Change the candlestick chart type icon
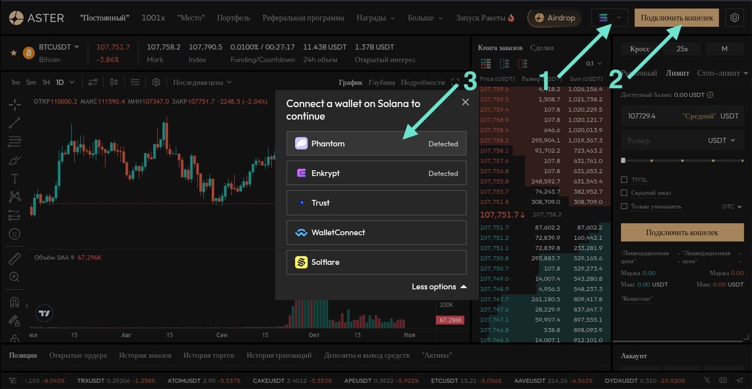 click(113, 82)
